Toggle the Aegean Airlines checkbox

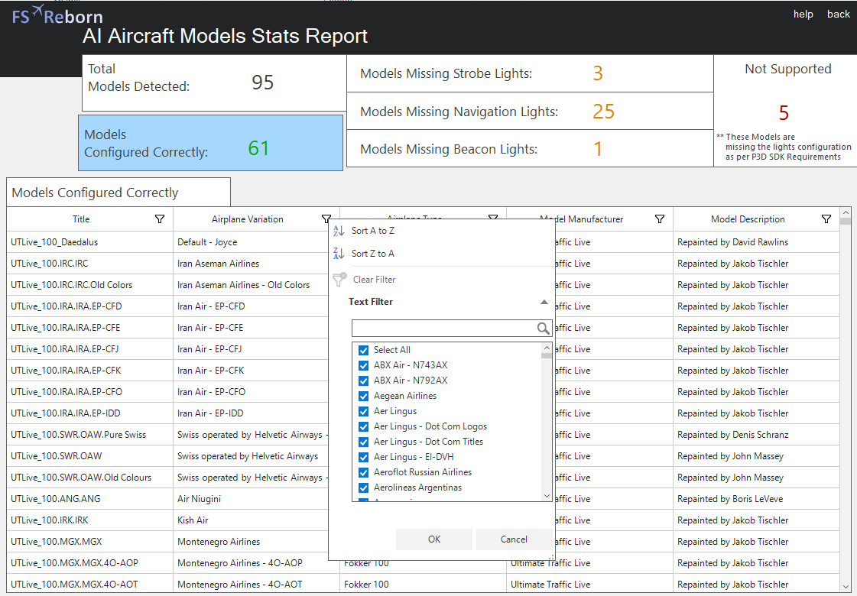coord(364,396)
